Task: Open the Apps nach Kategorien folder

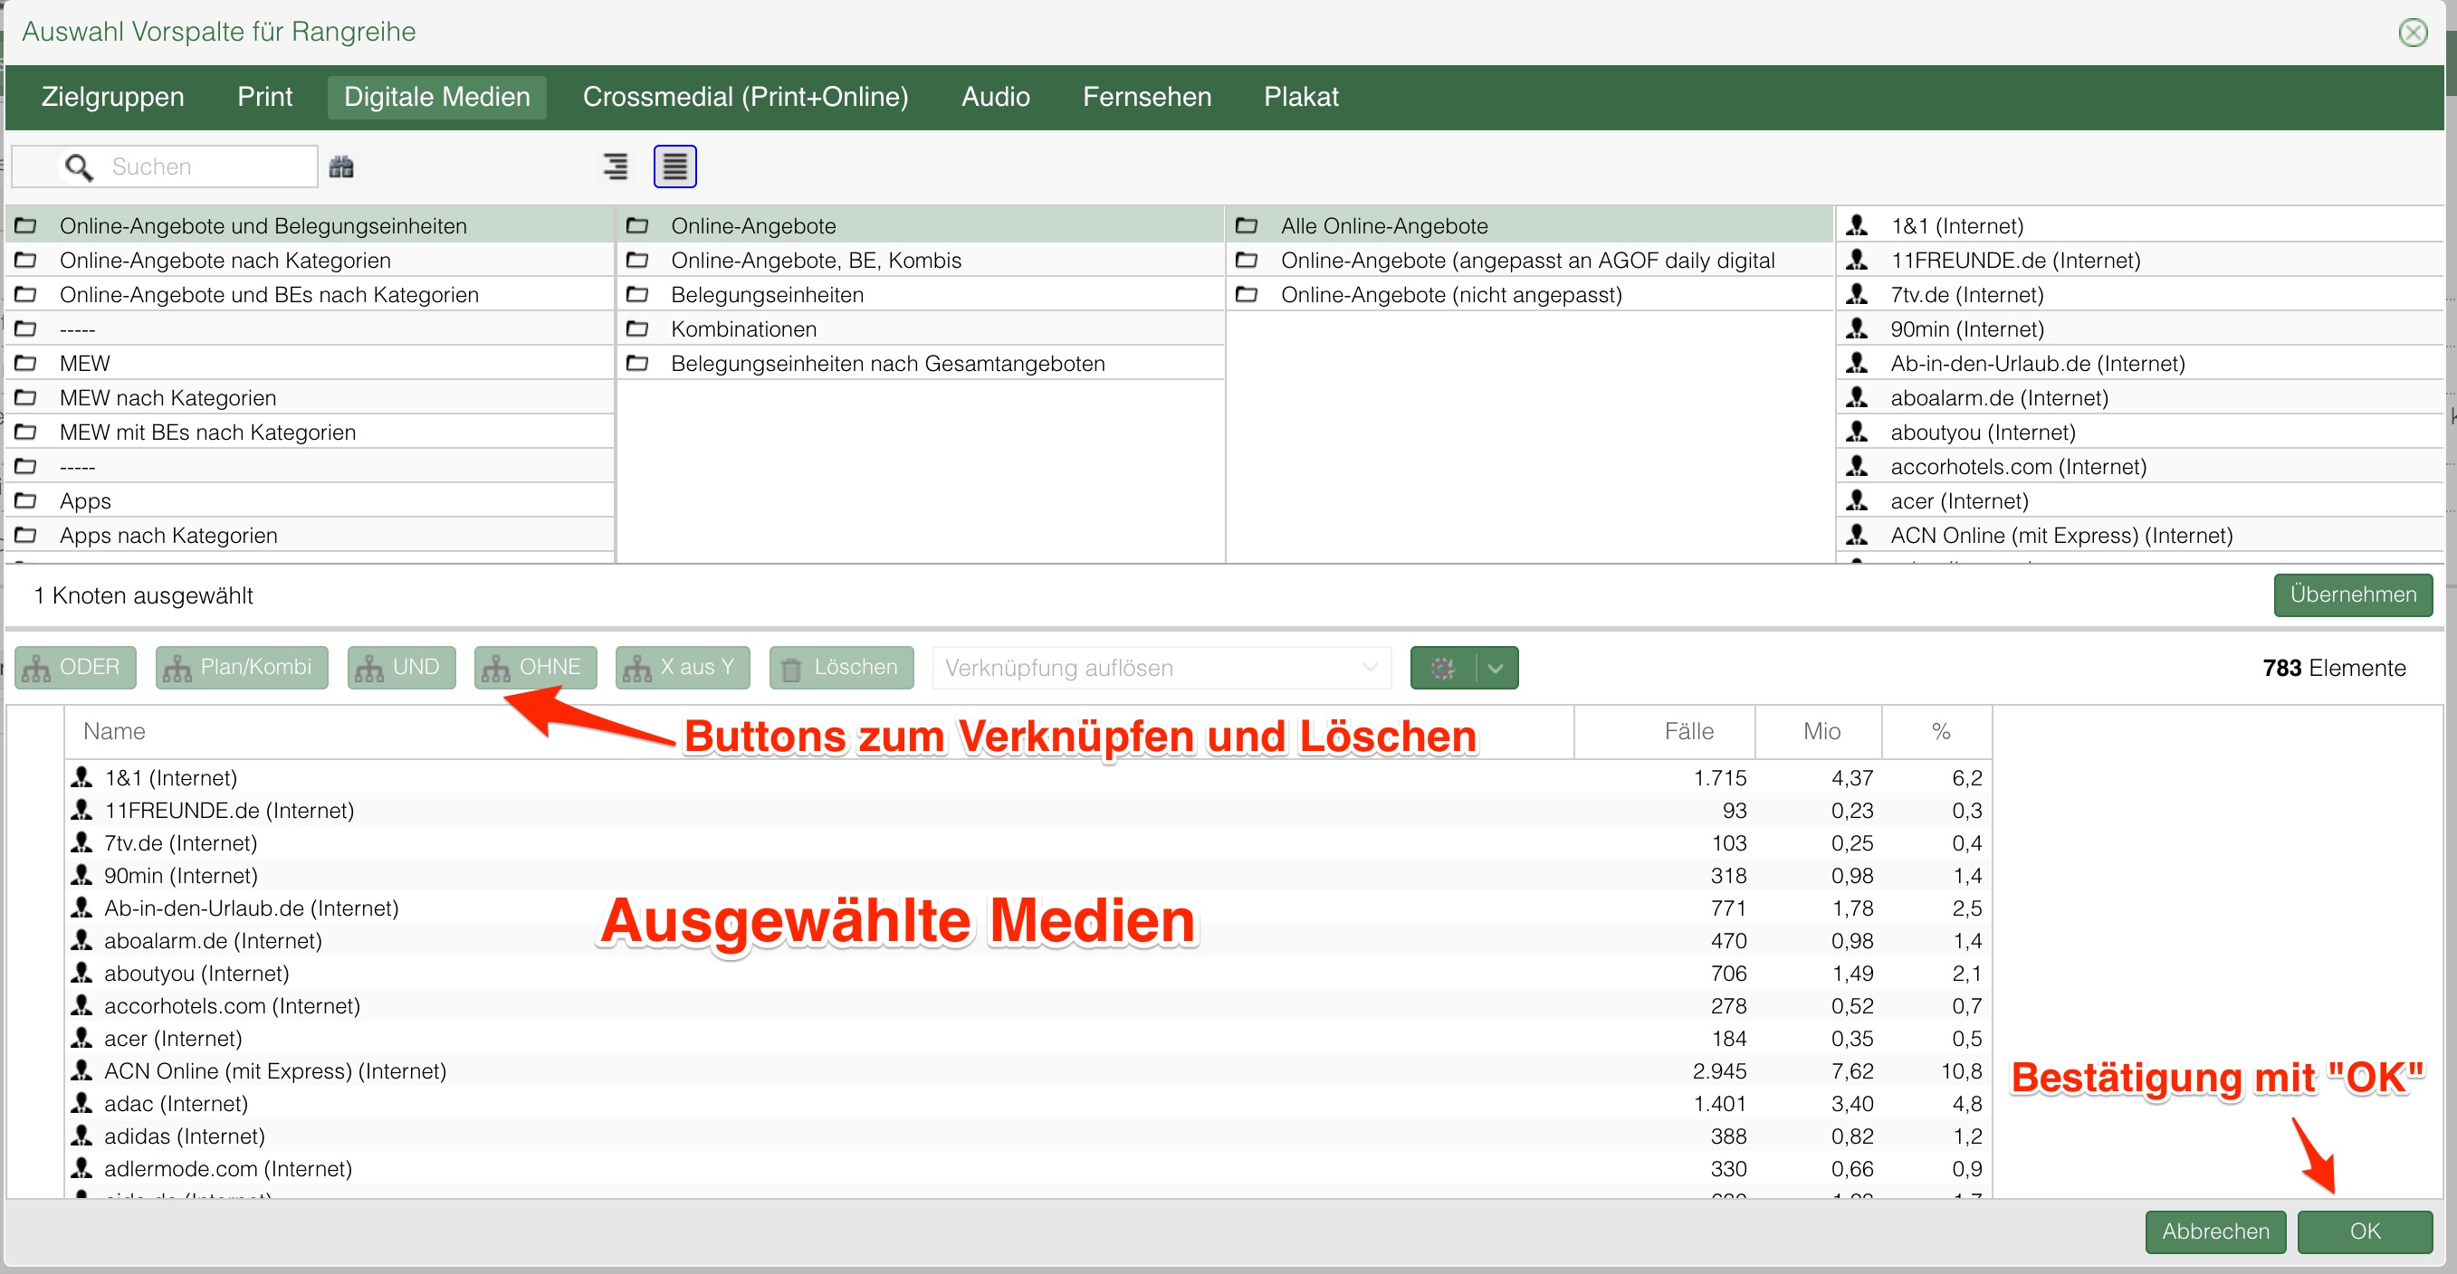Action: pyautogui.click(x=310, y=535)
